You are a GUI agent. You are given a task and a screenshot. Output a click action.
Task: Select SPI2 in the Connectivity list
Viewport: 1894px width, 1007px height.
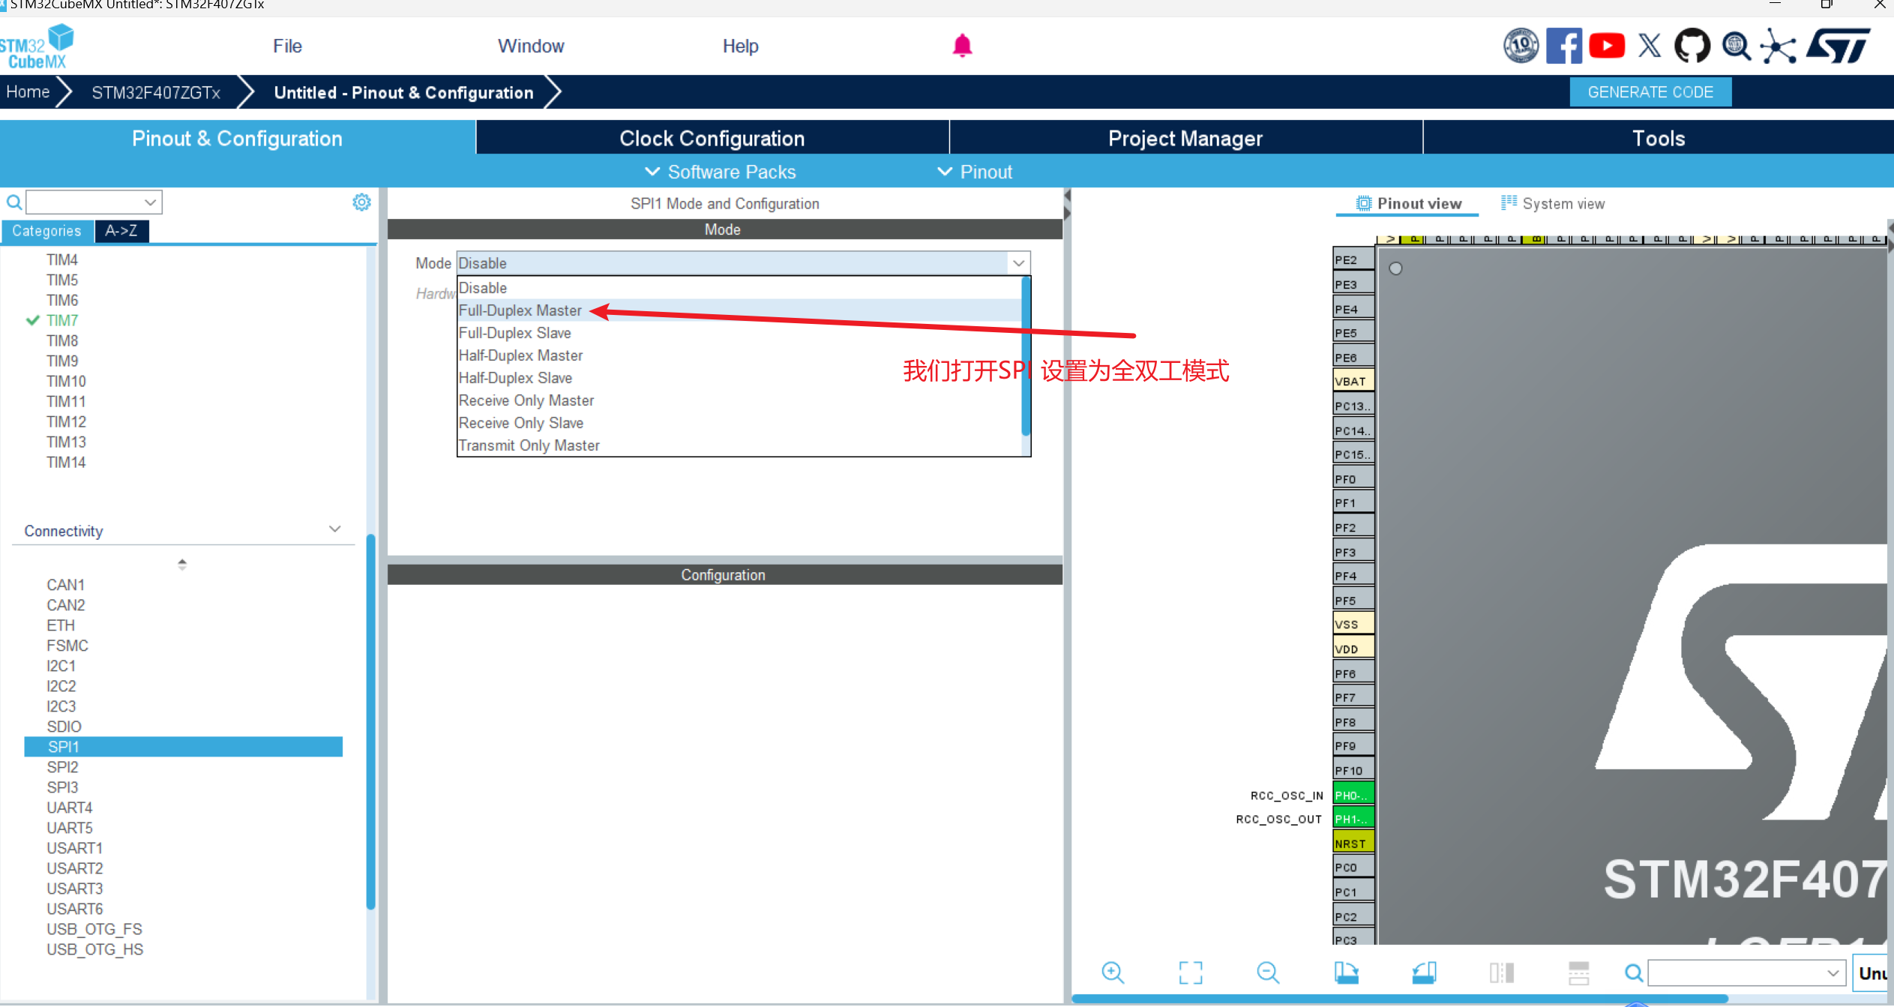coord(62,767)
